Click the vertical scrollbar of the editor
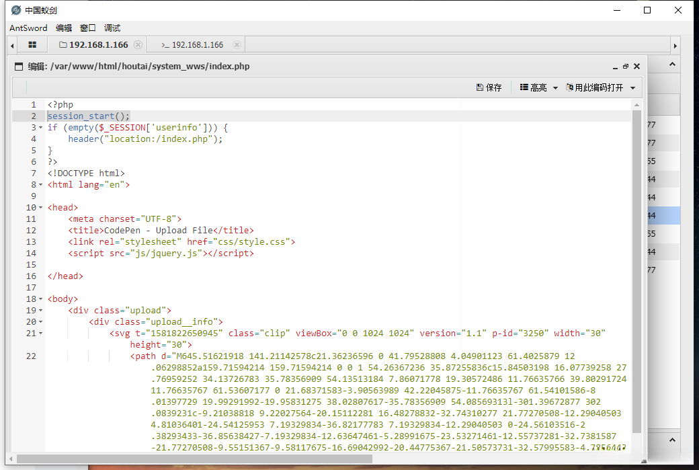This screenshot has height=470, width=699. click(x=636, y=271)
